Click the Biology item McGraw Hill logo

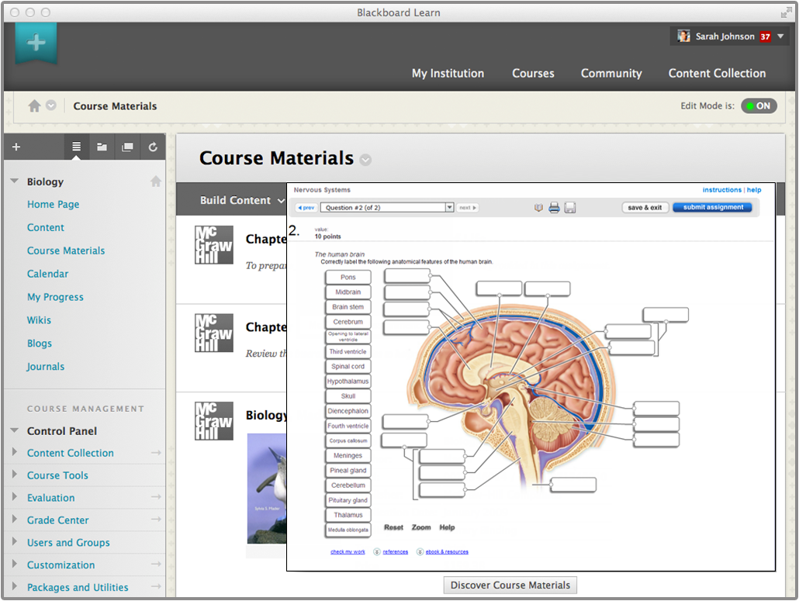(214, 421)
